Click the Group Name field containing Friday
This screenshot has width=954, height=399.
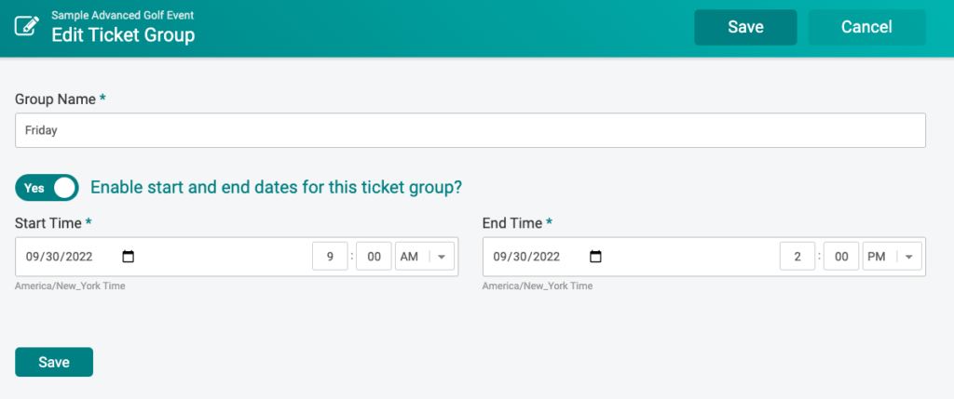pyautogui.click(x=470, y=130)
